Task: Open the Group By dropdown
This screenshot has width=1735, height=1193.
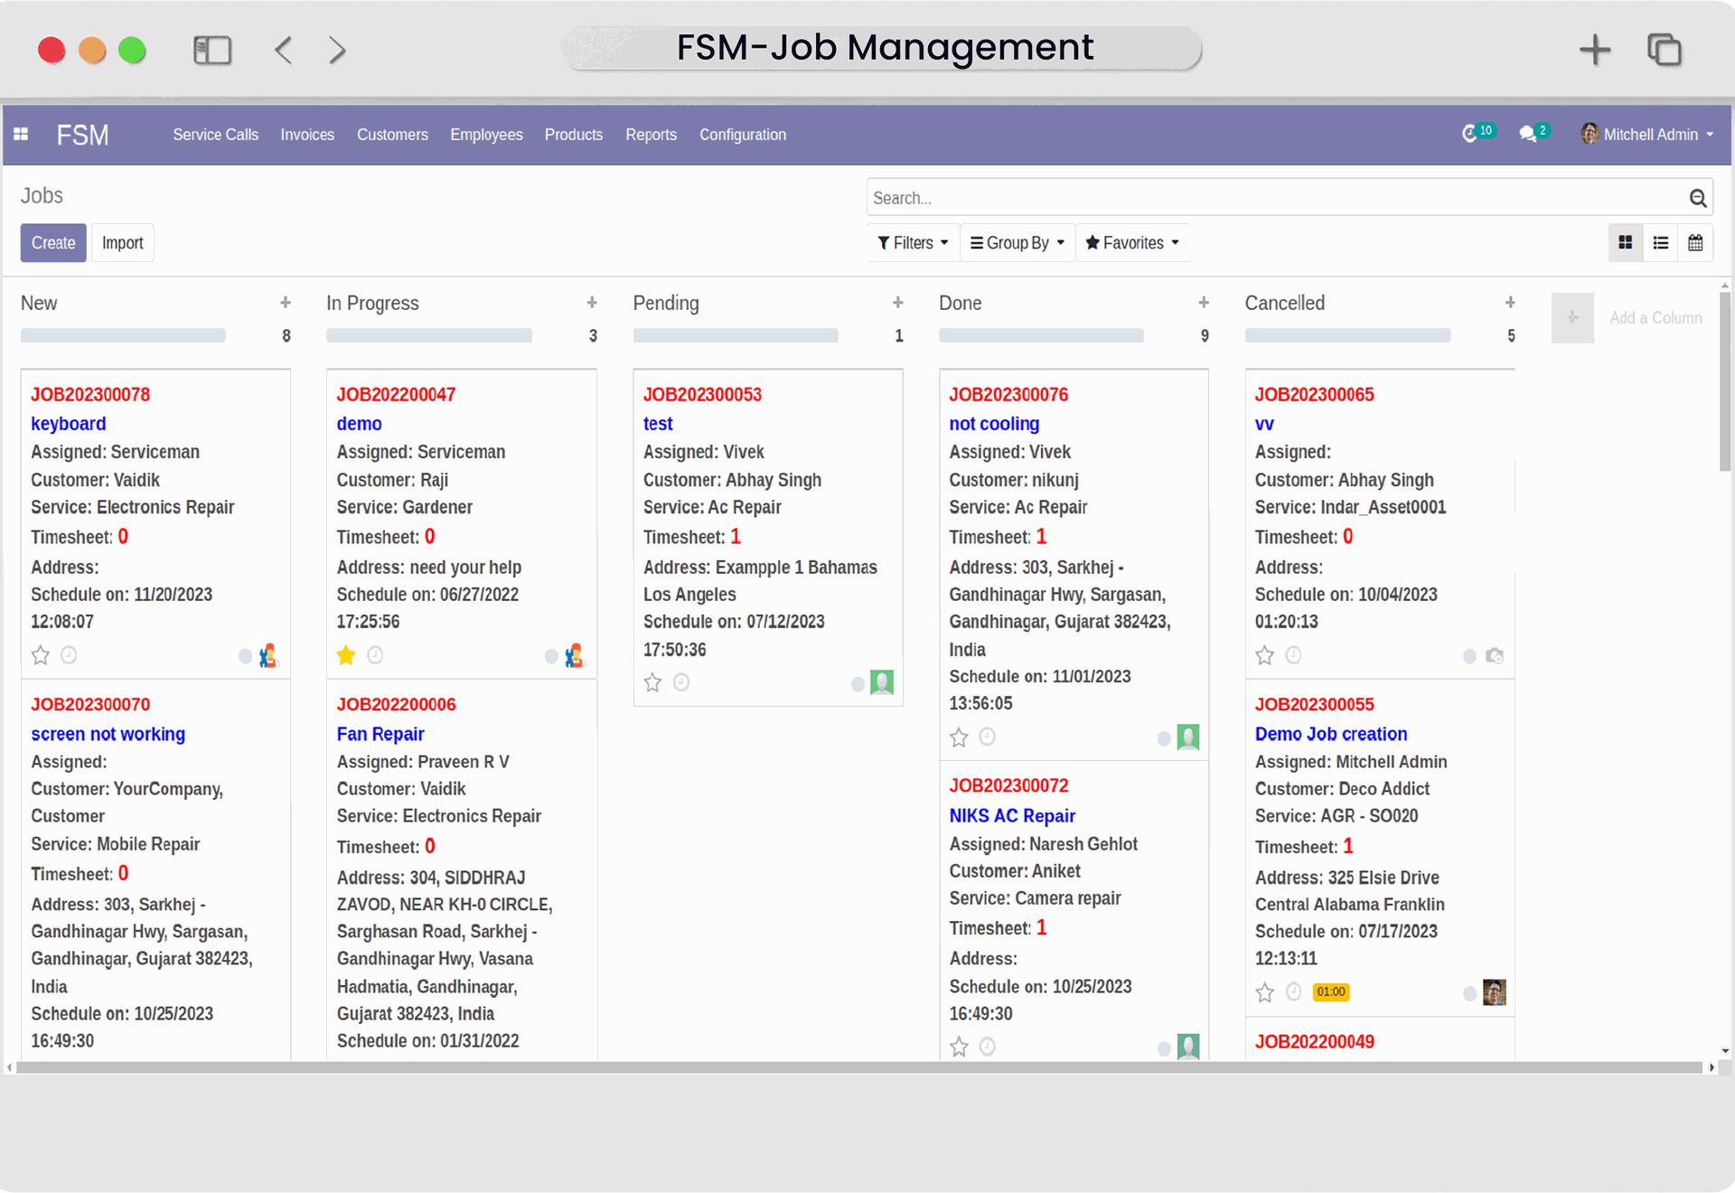Action: pyautogui.click(x=1016, y=242)
